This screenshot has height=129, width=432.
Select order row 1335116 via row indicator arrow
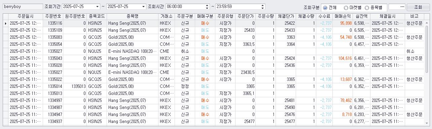tap(5, 23)
